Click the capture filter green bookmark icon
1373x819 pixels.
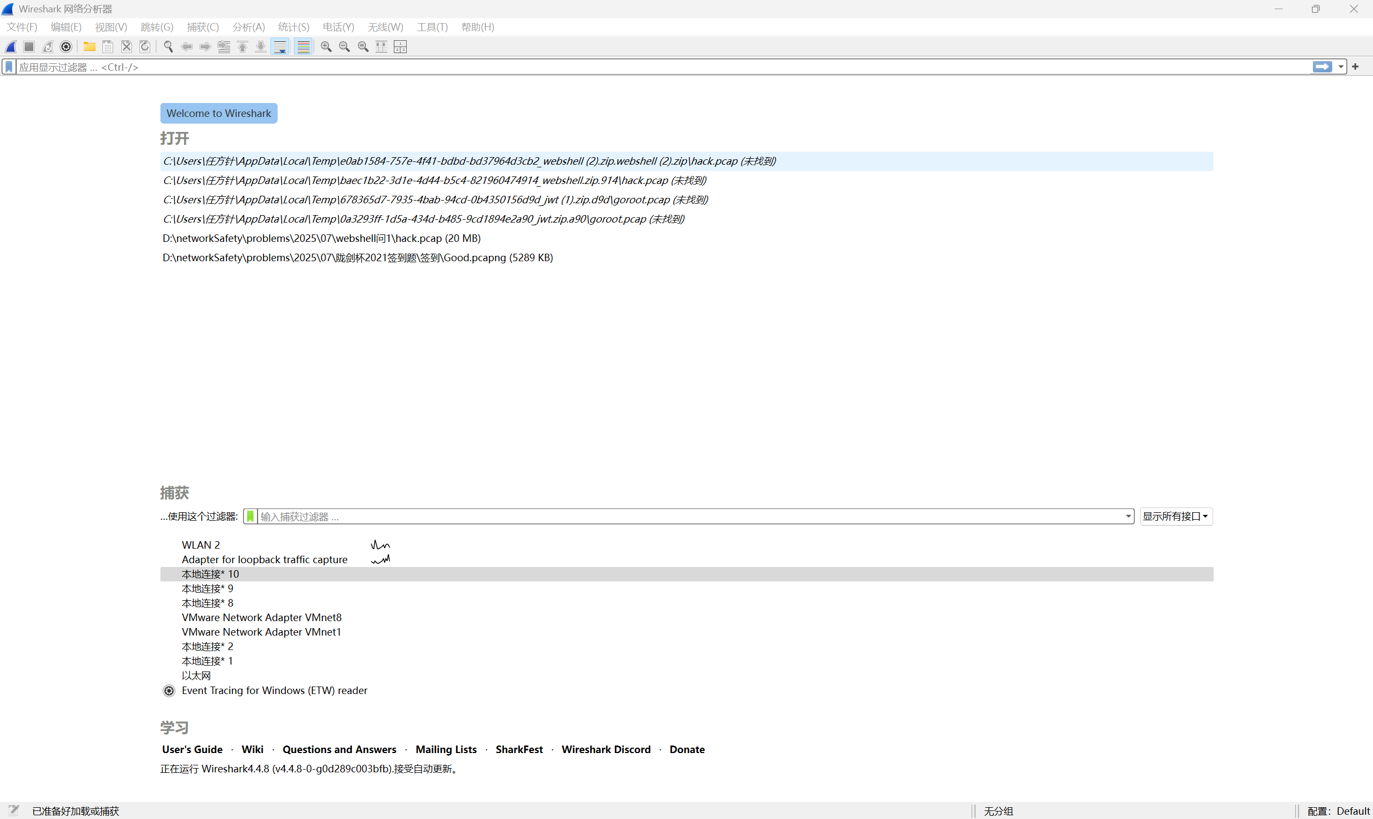250,517
